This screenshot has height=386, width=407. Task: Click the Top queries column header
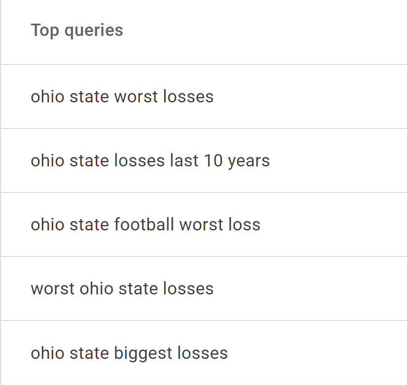[x=77, y=31]
